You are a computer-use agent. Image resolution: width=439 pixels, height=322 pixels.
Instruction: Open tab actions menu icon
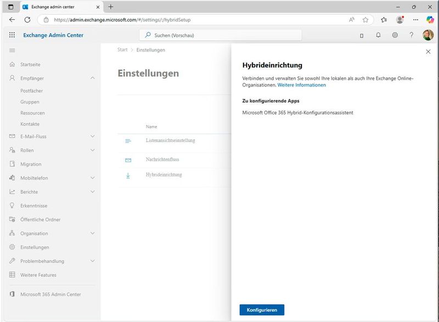(x=10, y=7)
